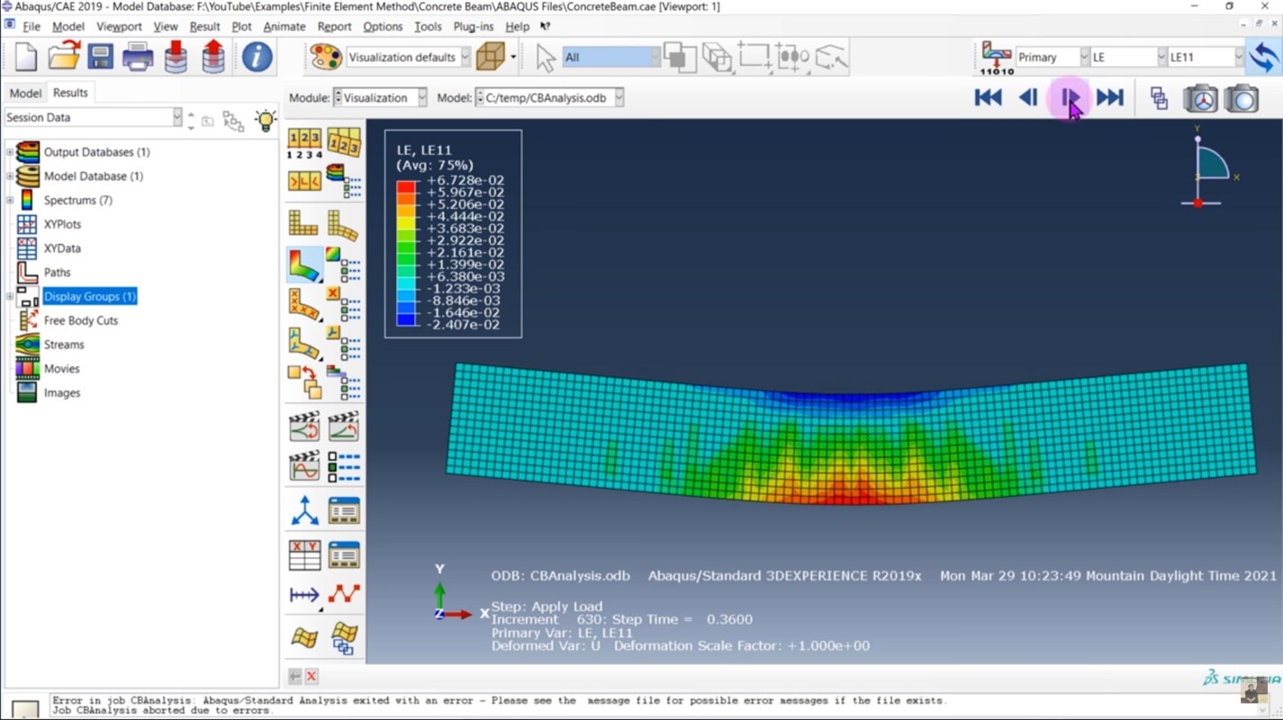
Task: Start Animate Harmonic tool
Action: (x=304, y=467)
